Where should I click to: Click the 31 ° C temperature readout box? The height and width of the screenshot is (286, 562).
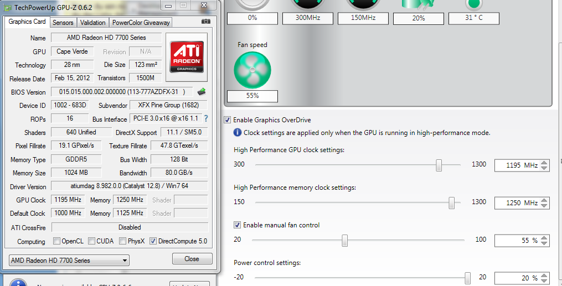point(474,18)
